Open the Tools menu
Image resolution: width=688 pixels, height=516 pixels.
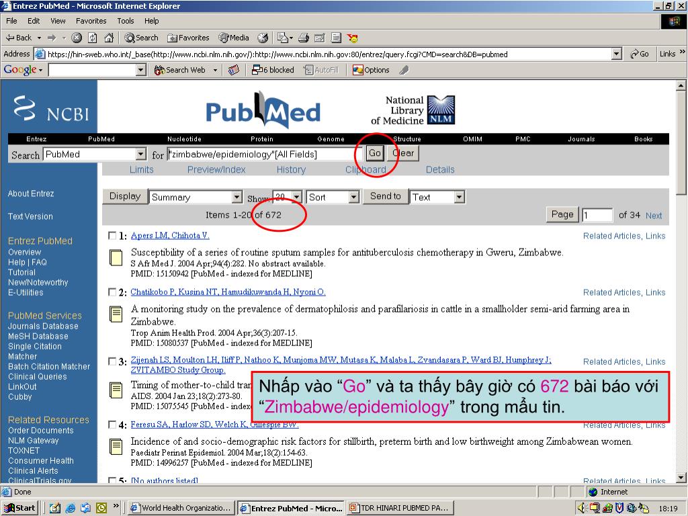tap(126, 21)
